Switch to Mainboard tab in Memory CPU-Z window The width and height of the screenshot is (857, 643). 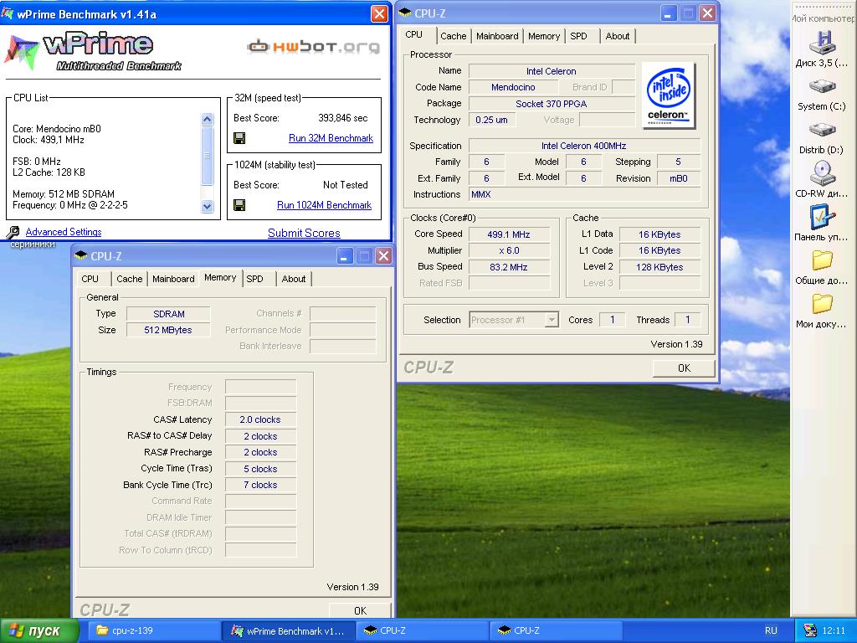173,279
